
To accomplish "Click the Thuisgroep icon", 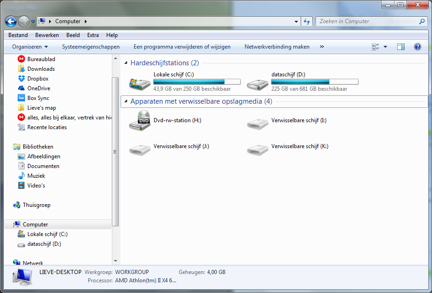I will click(17, 205).
